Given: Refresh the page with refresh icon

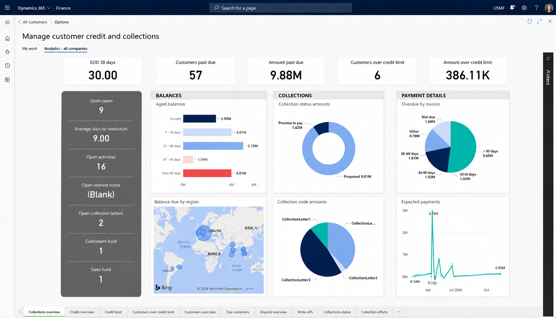Looking at the screenshot, I should pyautogui.click(x=530, y=21).
